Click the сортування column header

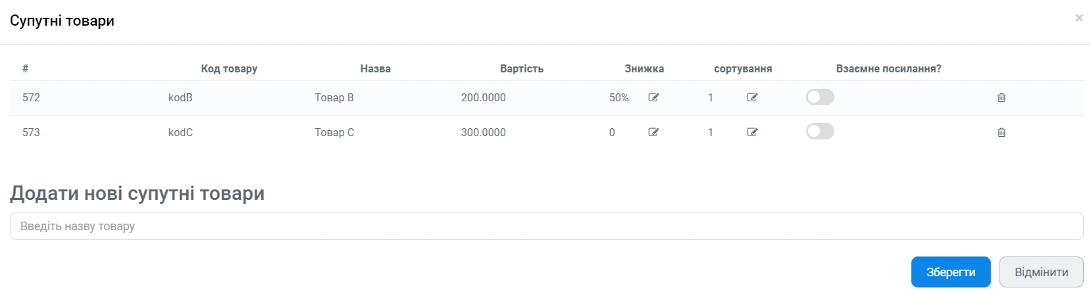point(743,68)
